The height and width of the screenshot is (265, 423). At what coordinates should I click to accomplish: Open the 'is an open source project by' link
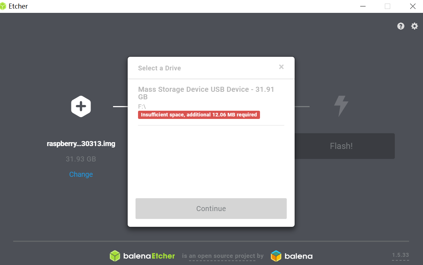223,256
